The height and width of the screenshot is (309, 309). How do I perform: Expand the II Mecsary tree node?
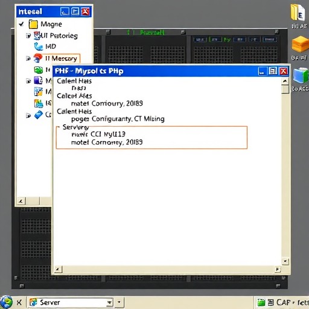28,59
